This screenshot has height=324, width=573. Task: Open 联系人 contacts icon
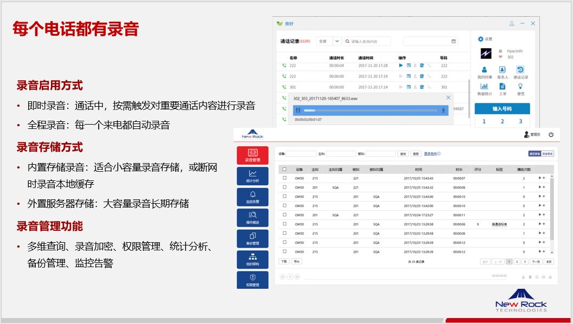502,72
